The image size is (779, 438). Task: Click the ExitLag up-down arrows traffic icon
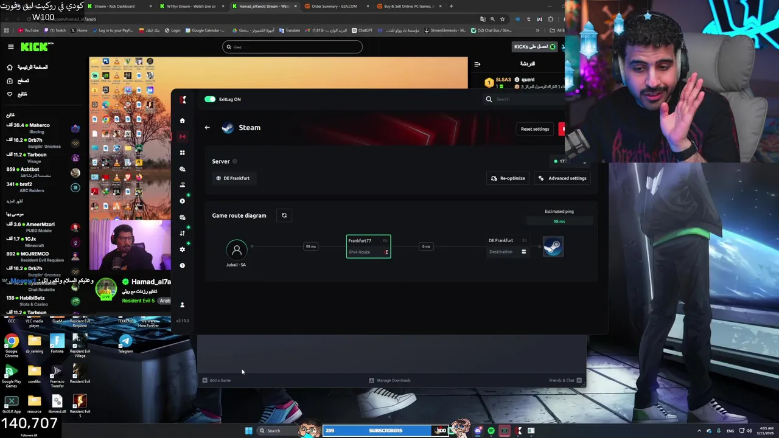pyautogui.click(x=182, y=233)
